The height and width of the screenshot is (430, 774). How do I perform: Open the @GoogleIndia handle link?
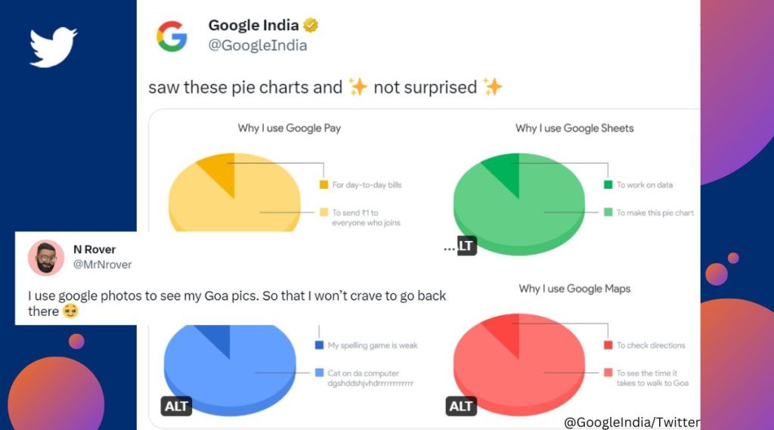pyautogui.click(x=258, y=45)
